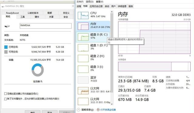Click the 14.9 GB non-paged pool value
The height and width of the screenshot is (113, 194).
[x=142, y=100]
